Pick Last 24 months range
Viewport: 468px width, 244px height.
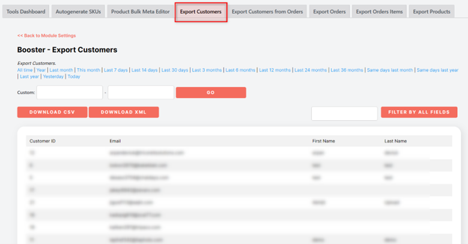click(x=311, y=70)
